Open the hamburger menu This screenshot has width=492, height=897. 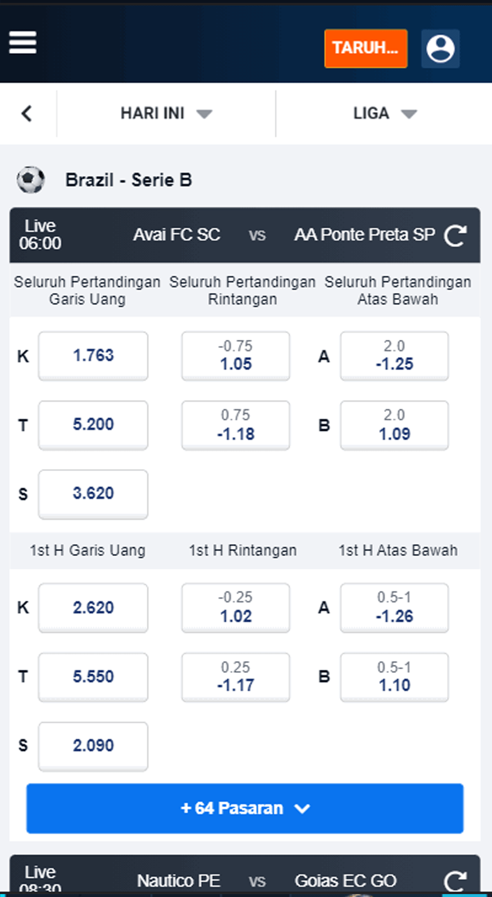[23, 43]
